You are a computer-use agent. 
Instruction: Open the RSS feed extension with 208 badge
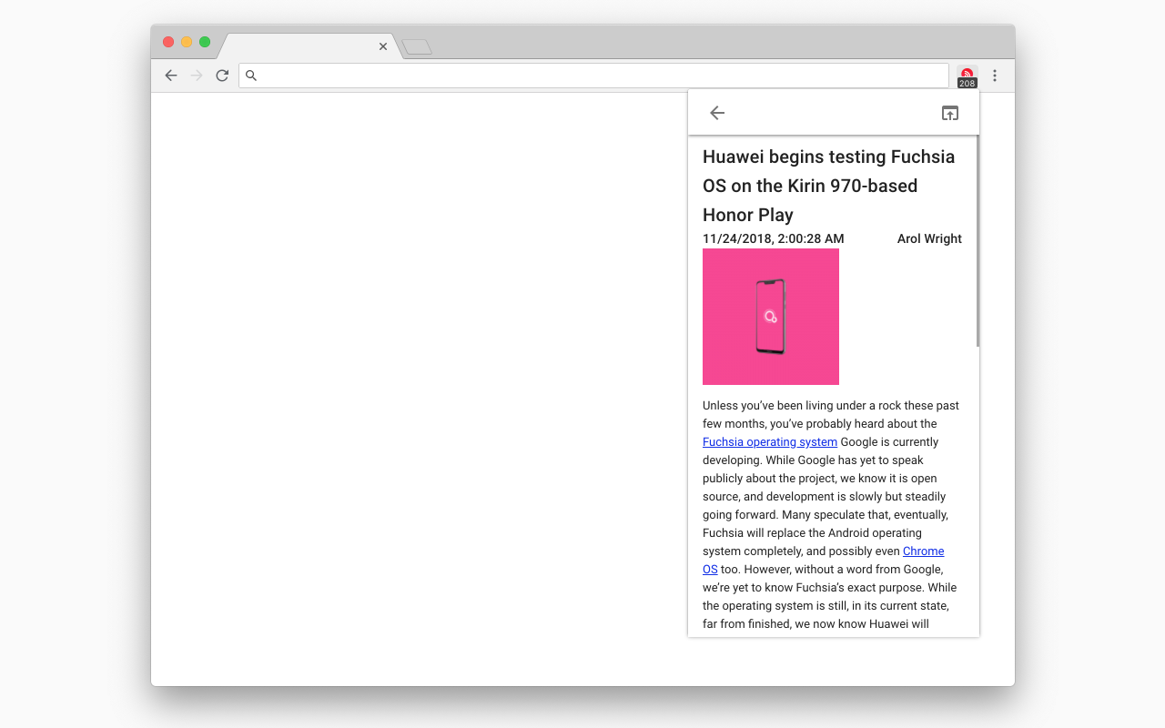coord(967,76)
